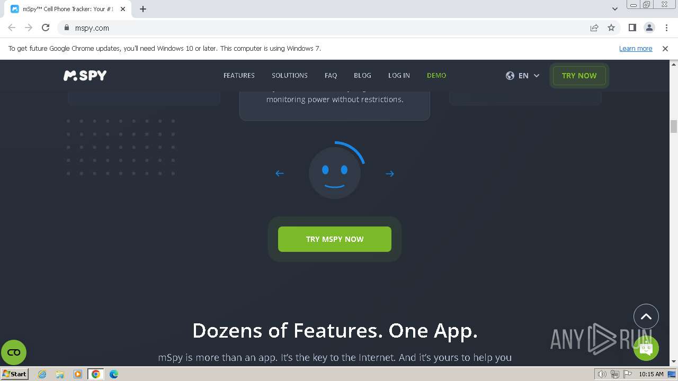Click the Learn more link
Screen dimensions: 678x381
[636, 49]
